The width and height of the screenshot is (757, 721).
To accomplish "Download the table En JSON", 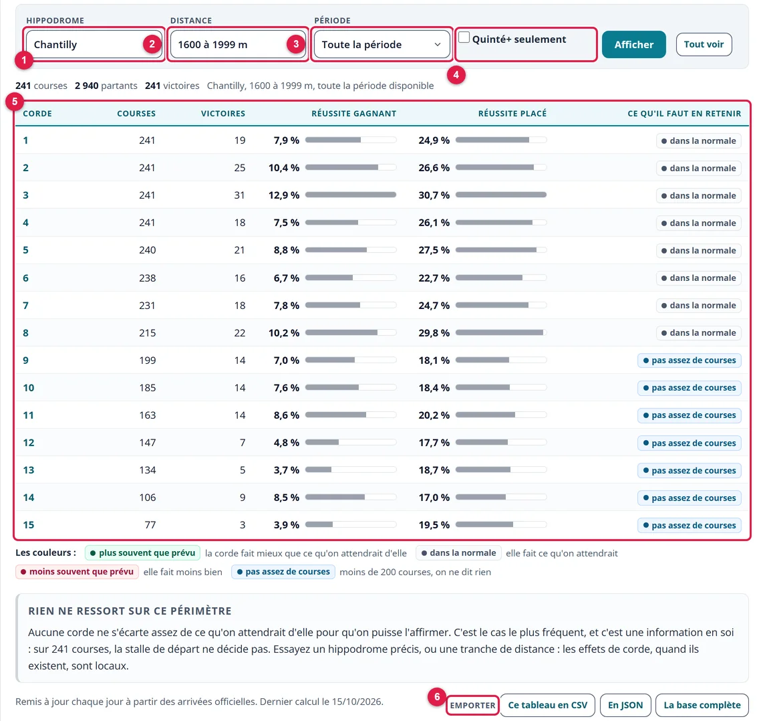I will 625,705.
